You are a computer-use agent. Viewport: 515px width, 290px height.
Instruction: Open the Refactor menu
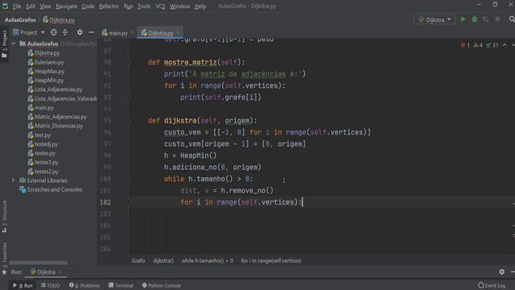click(109, 6)
